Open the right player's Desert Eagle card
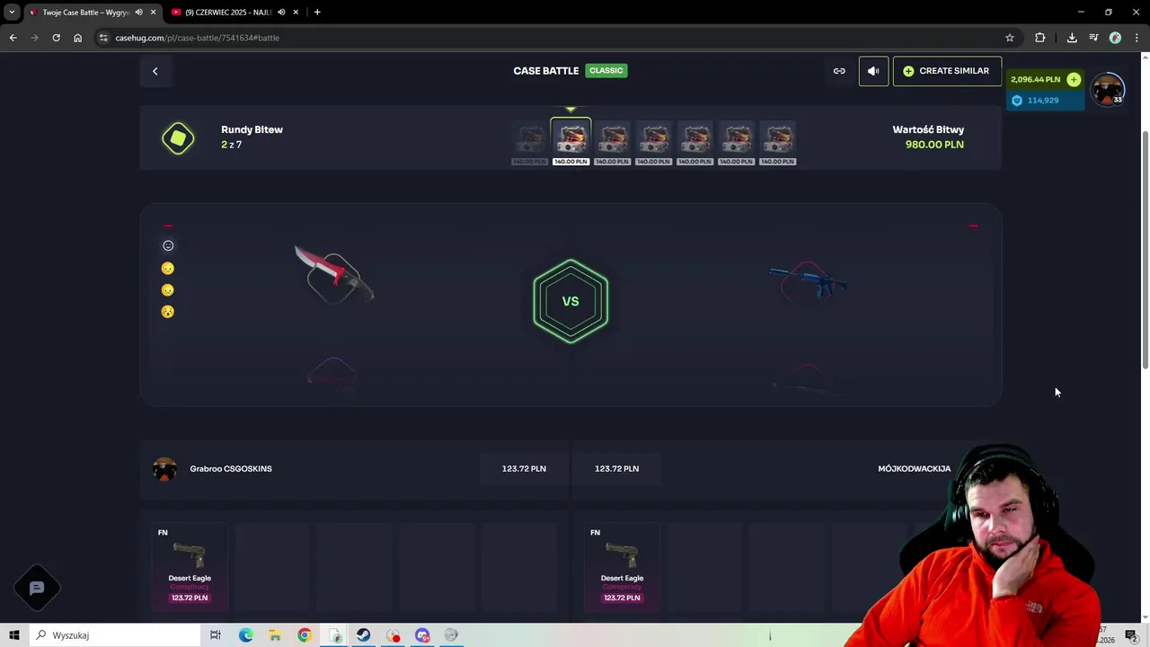 pyautogui.click(x=622, y=566)
